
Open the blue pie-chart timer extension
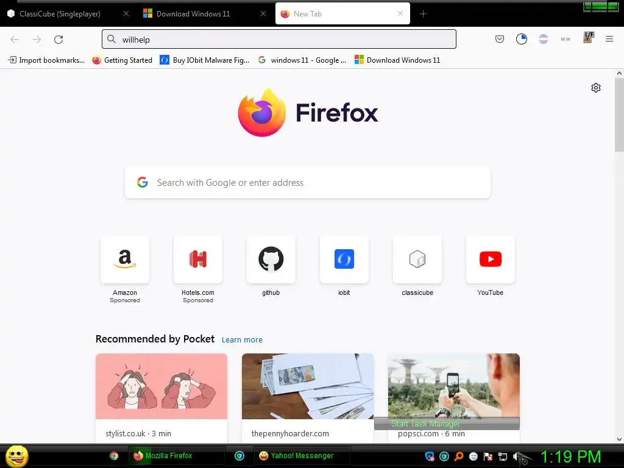point(522,39)
